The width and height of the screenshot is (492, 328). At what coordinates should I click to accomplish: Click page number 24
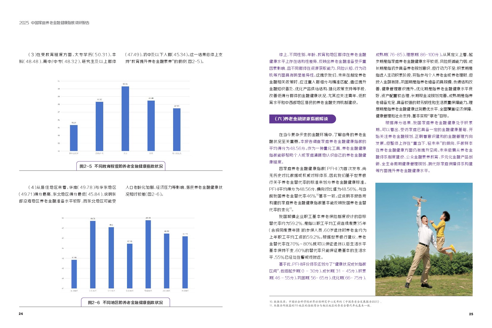21,314
